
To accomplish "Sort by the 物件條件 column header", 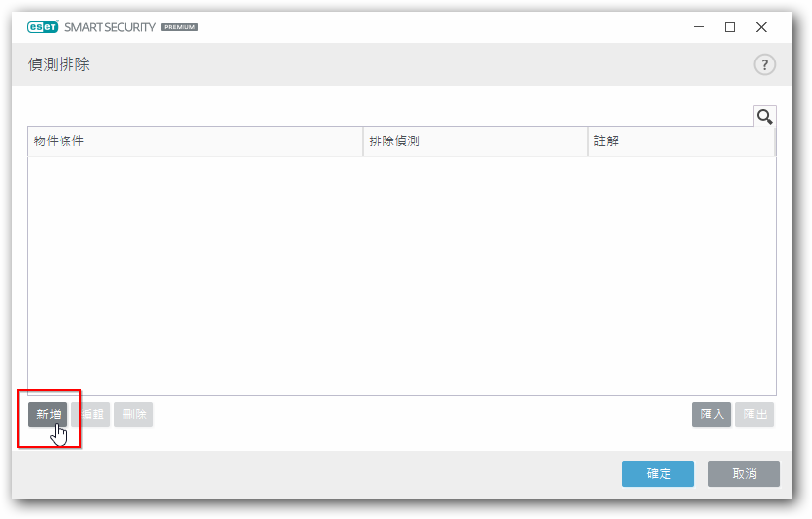I will pyautogui.click(x=195, y=141).
